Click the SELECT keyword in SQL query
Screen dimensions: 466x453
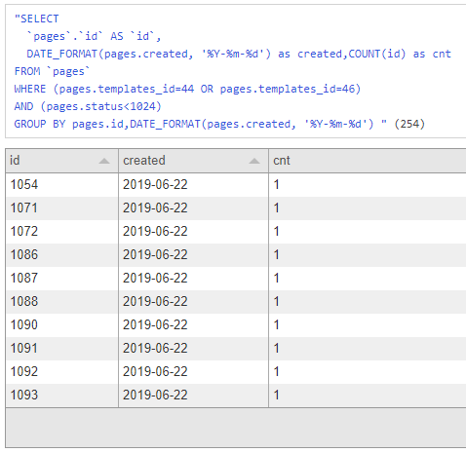click(40, 19)
